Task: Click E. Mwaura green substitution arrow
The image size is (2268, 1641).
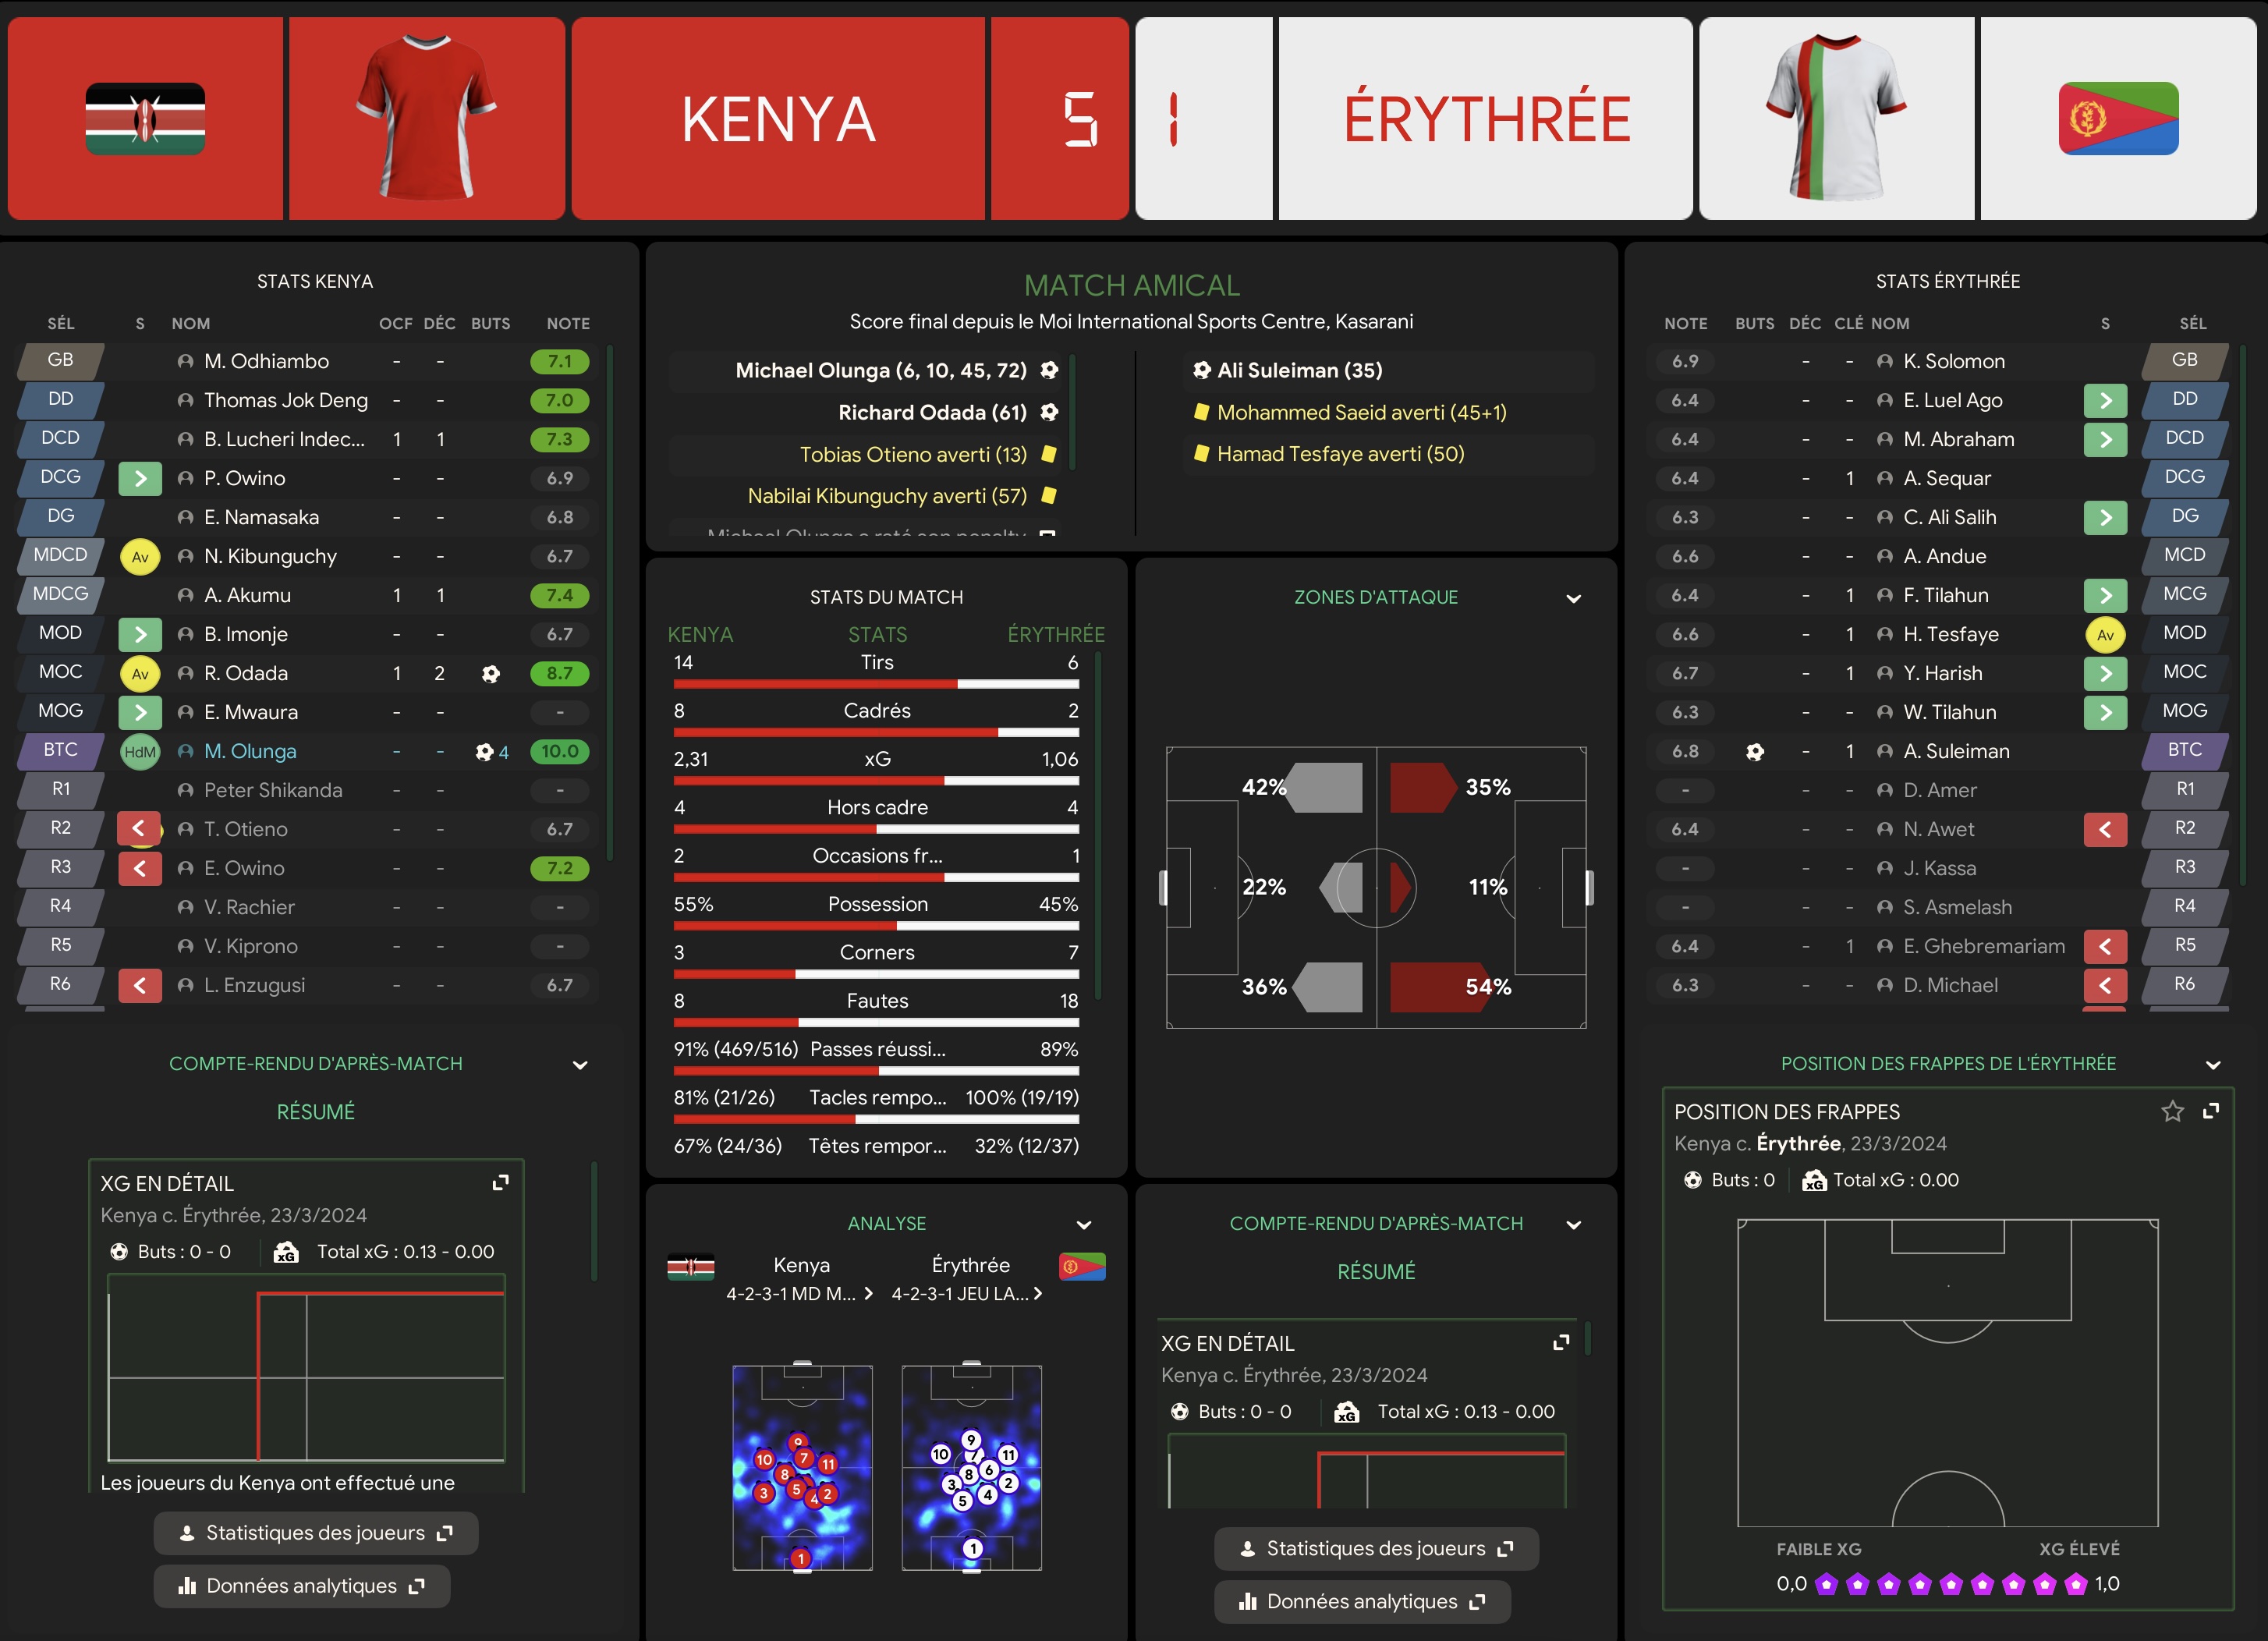Action: point(140,713)
